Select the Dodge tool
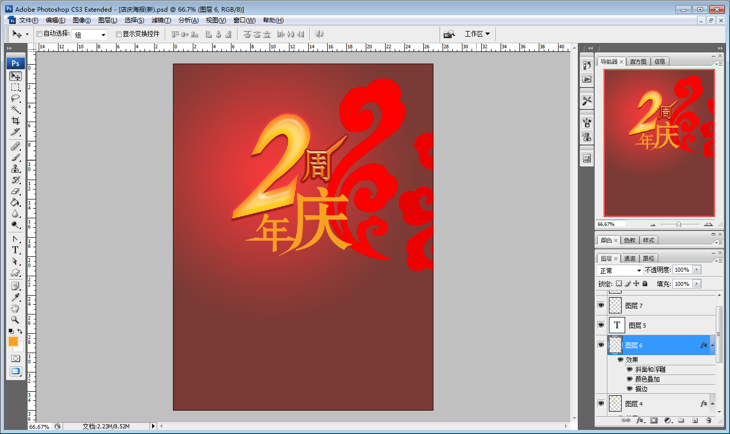This screenshot has height=434, width=730. [15, 225]
